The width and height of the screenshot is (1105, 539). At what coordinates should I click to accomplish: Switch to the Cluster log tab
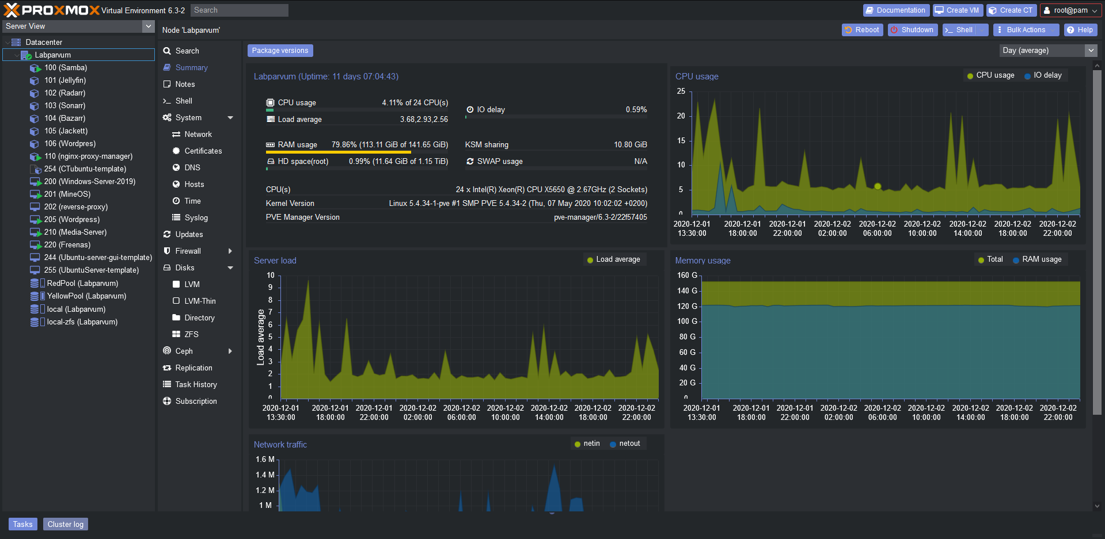(66, 524)
